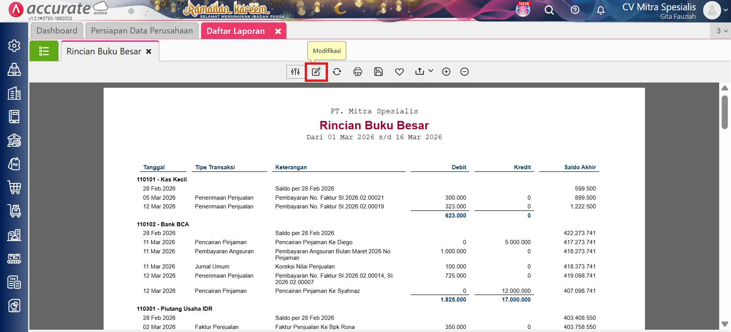Expand the user account dropdown arrow
Screen dimensions: 731x332
click(x=725, y=10)
